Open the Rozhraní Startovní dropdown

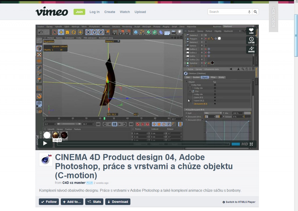point(239,26)
